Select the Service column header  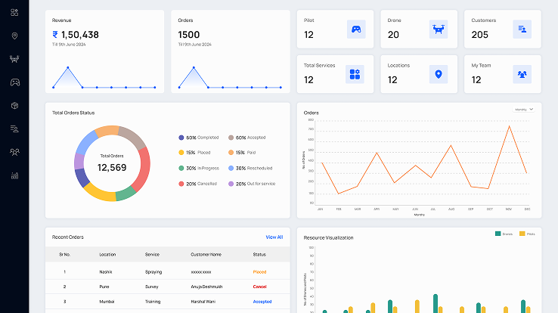(152, 255)
